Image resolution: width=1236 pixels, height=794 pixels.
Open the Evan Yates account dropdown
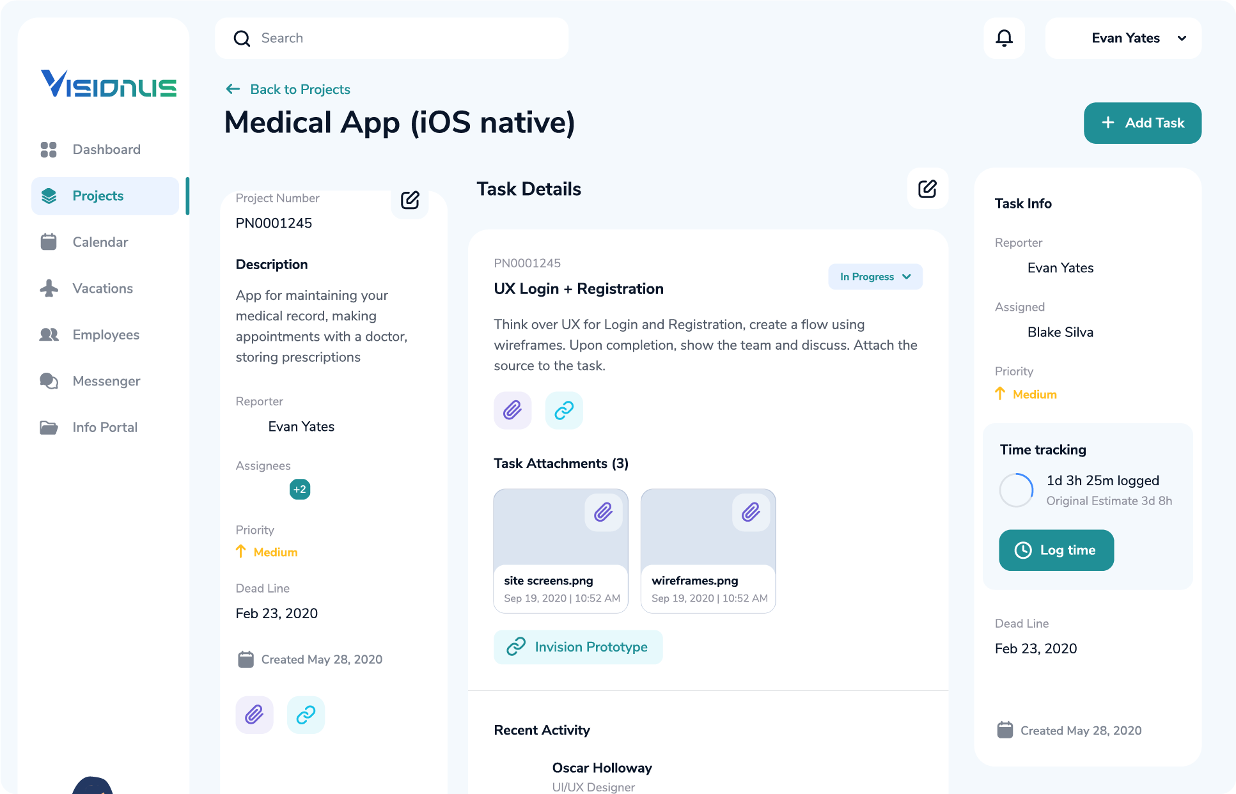(1123, 38)
